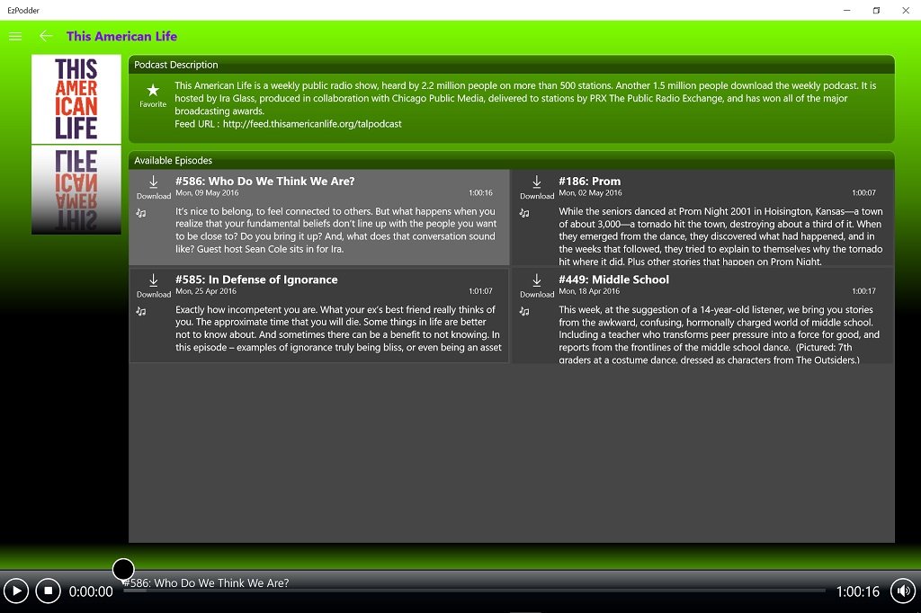The height and width of the screenshot is (613, 921).
Task: Click the This American Life cover art
Action: pyautogui.click(x=76, y=99)
